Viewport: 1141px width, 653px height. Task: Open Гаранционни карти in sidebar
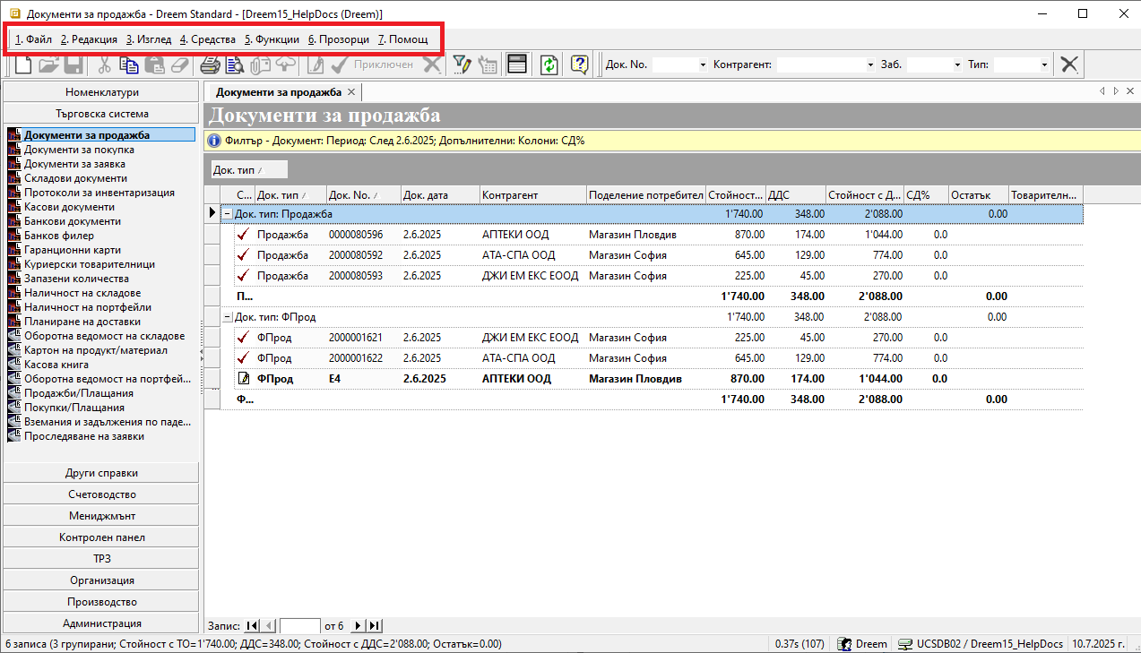pyautogui.click(x=73, y=250)
